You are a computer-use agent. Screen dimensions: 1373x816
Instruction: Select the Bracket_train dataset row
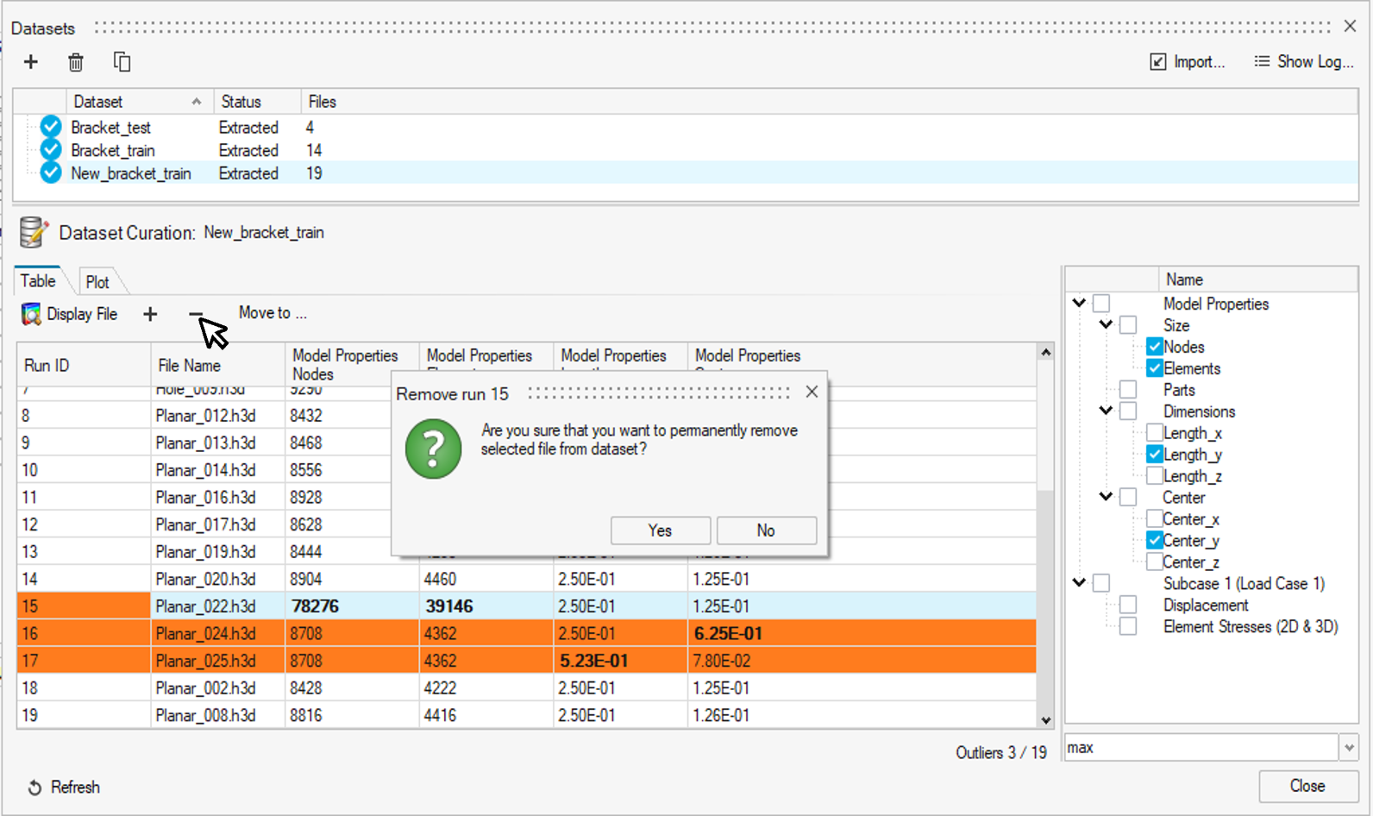pos(113,150)
